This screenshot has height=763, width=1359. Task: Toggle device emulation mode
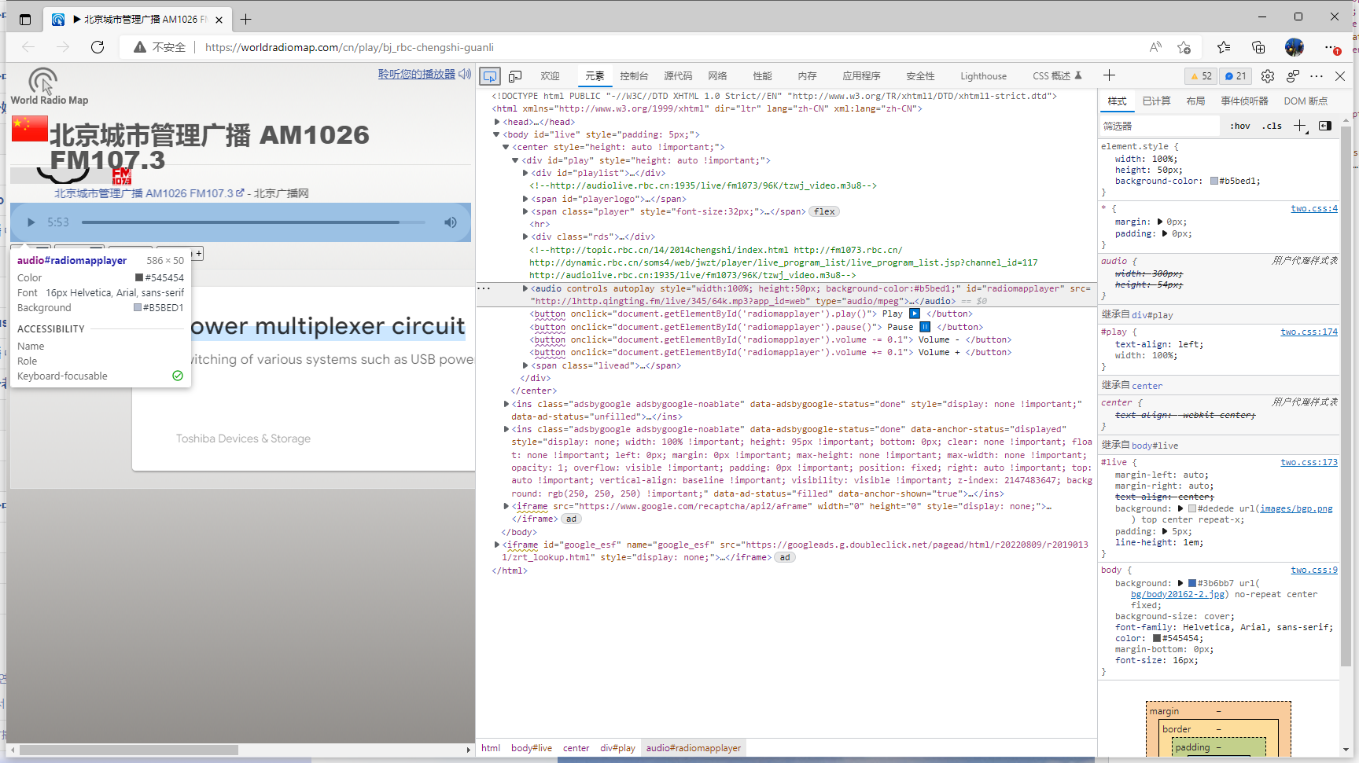515,76
